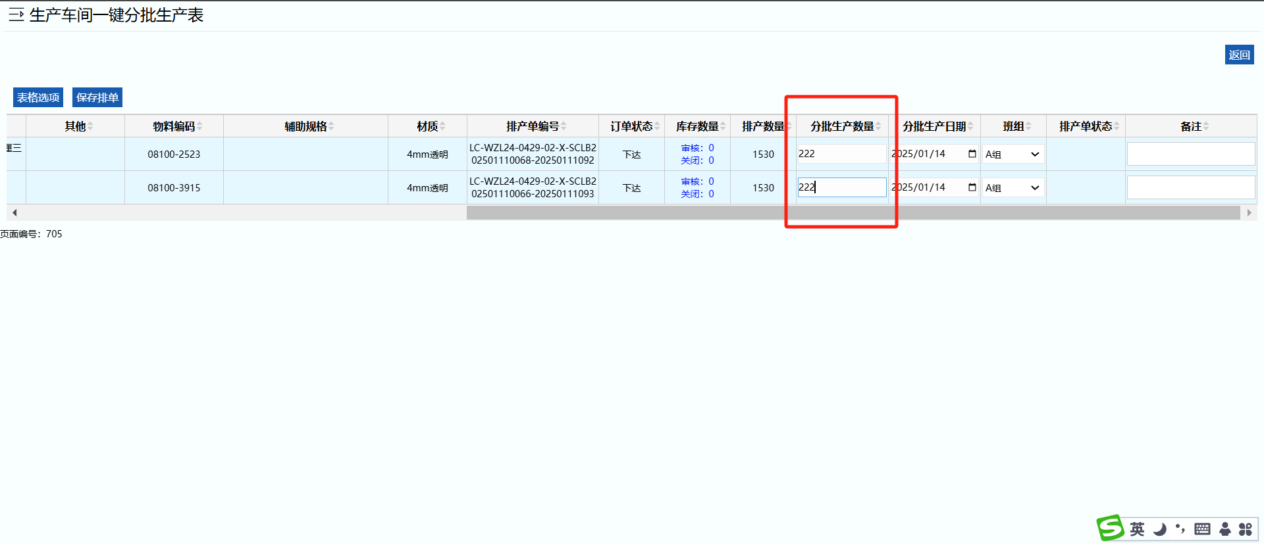Image resolution: width=1264 pixels, height=545 pixels.
Task: Click 下达 status in row 08100-3915
Action: click(631, 188)
